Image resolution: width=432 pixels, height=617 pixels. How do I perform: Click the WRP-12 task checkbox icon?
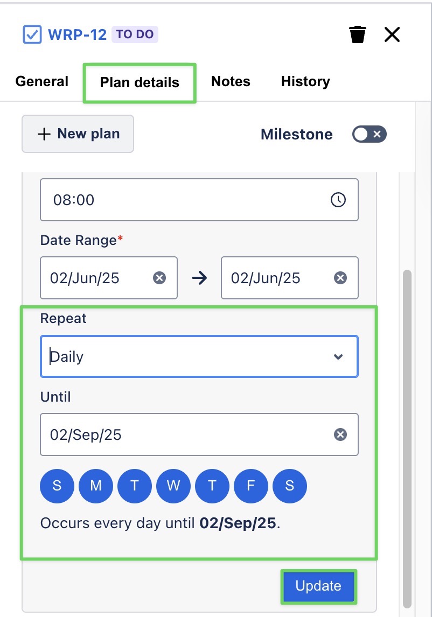click(x=32, y=35)
